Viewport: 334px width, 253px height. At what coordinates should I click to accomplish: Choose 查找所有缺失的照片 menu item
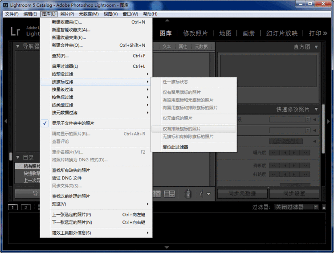[x=96, y=170]
